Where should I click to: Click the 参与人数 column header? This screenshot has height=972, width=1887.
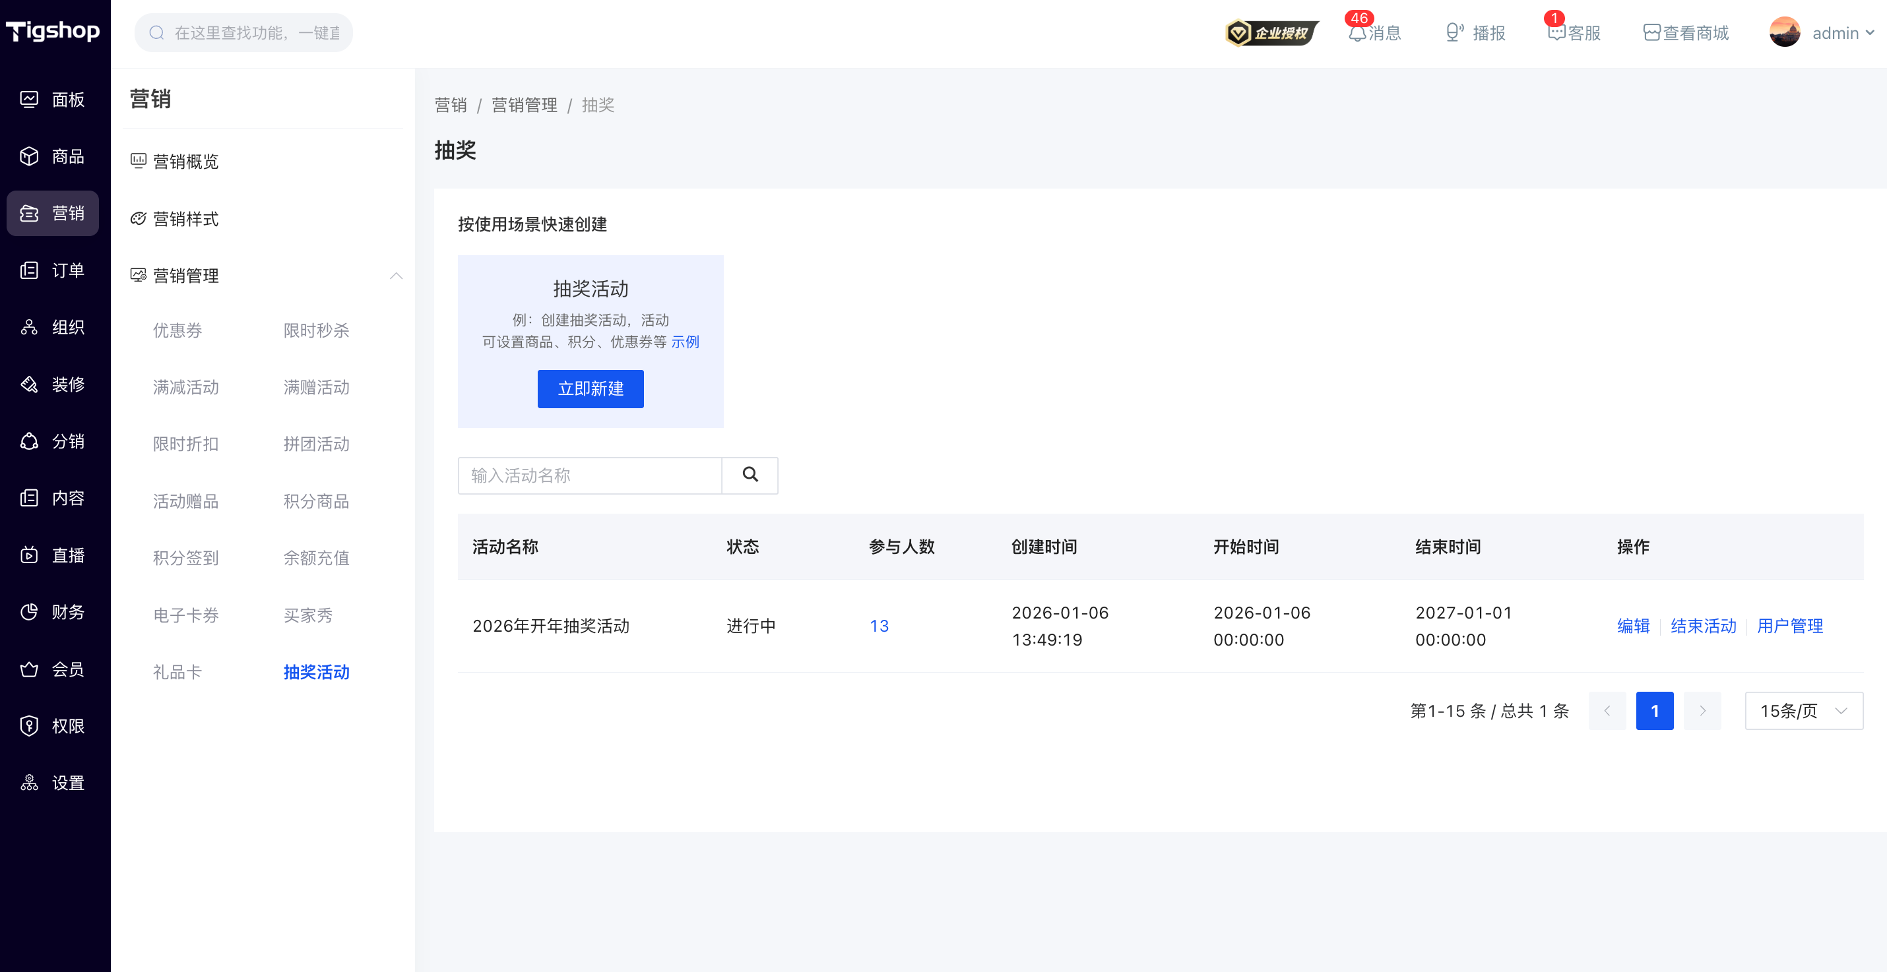pyautogui.click(x=902, y=547)
